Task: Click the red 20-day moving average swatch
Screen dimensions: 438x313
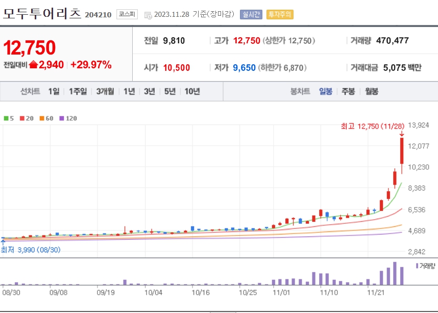Action: 22,118
